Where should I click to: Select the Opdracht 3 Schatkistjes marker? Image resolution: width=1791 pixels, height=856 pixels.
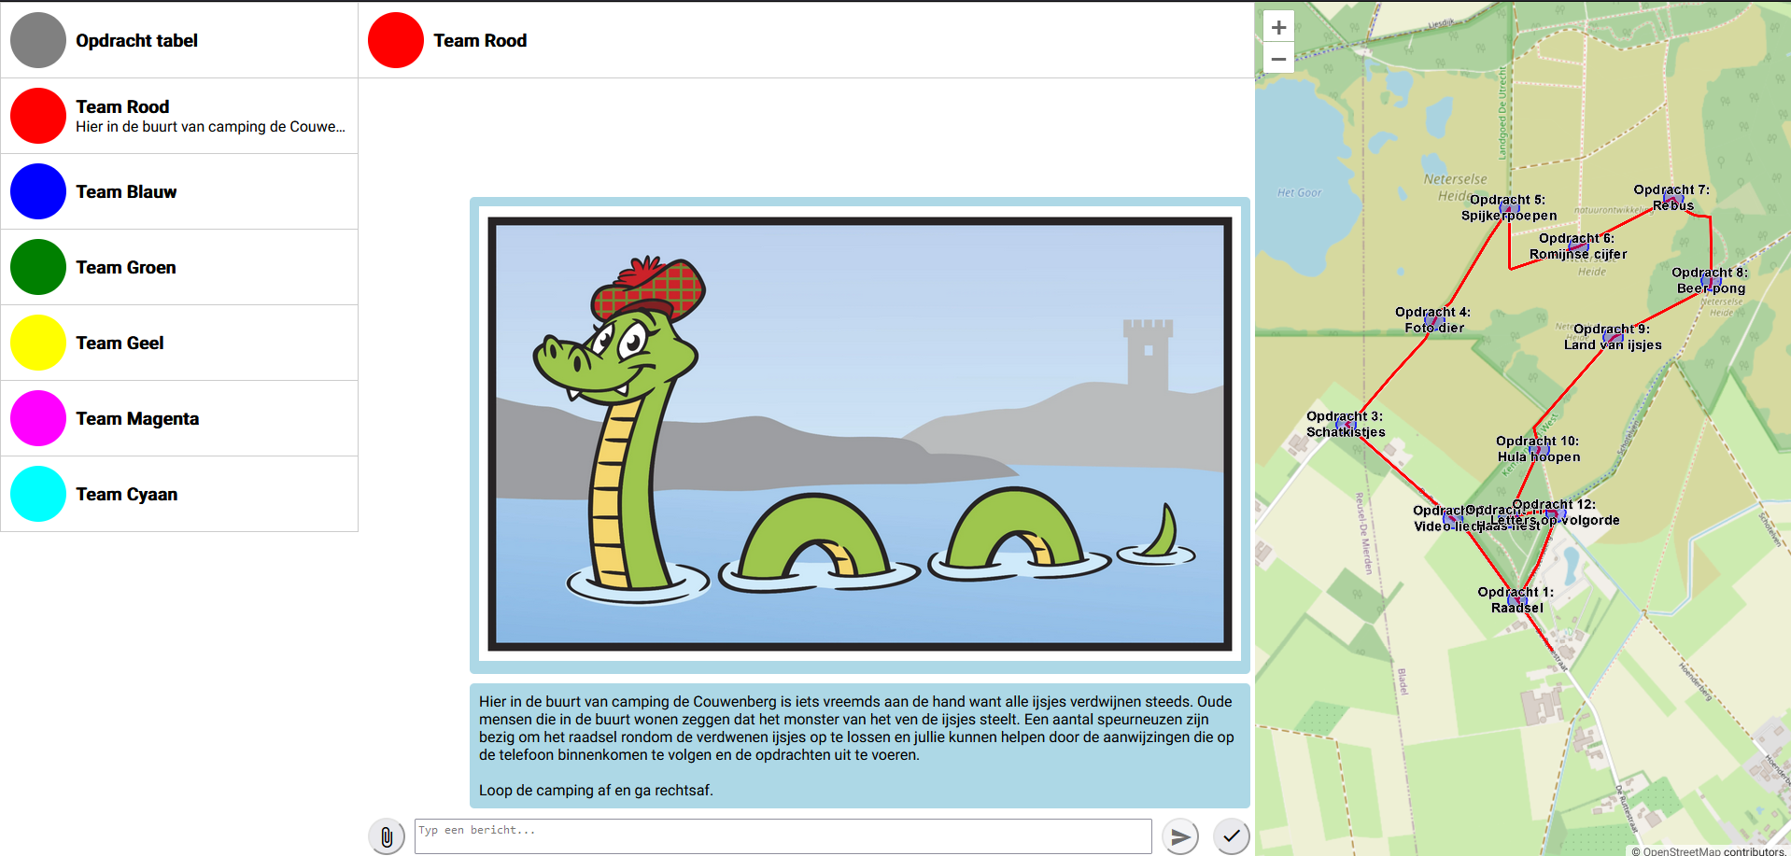[1346, 425]
